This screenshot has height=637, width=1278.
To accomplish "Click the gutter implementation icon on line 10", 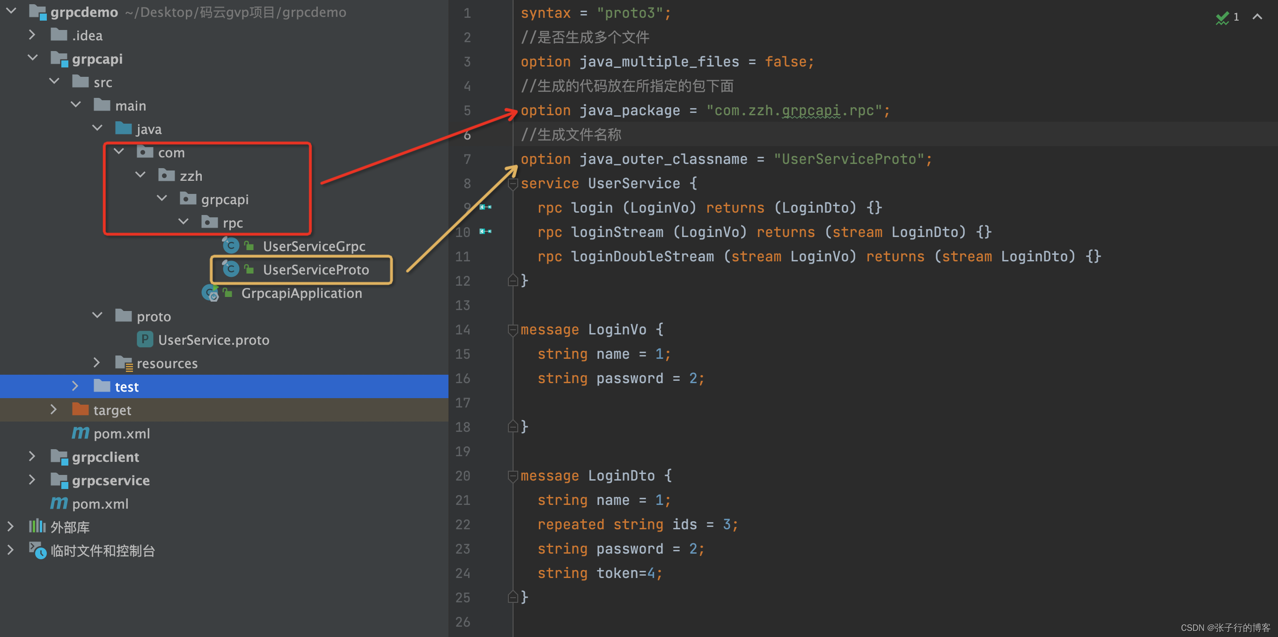I will point(485,231).
